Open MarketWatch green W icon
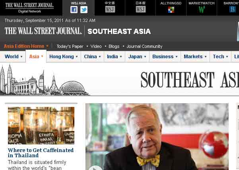Image resolution: width=239 pixels, height=170 pixels. pos(202,10)
